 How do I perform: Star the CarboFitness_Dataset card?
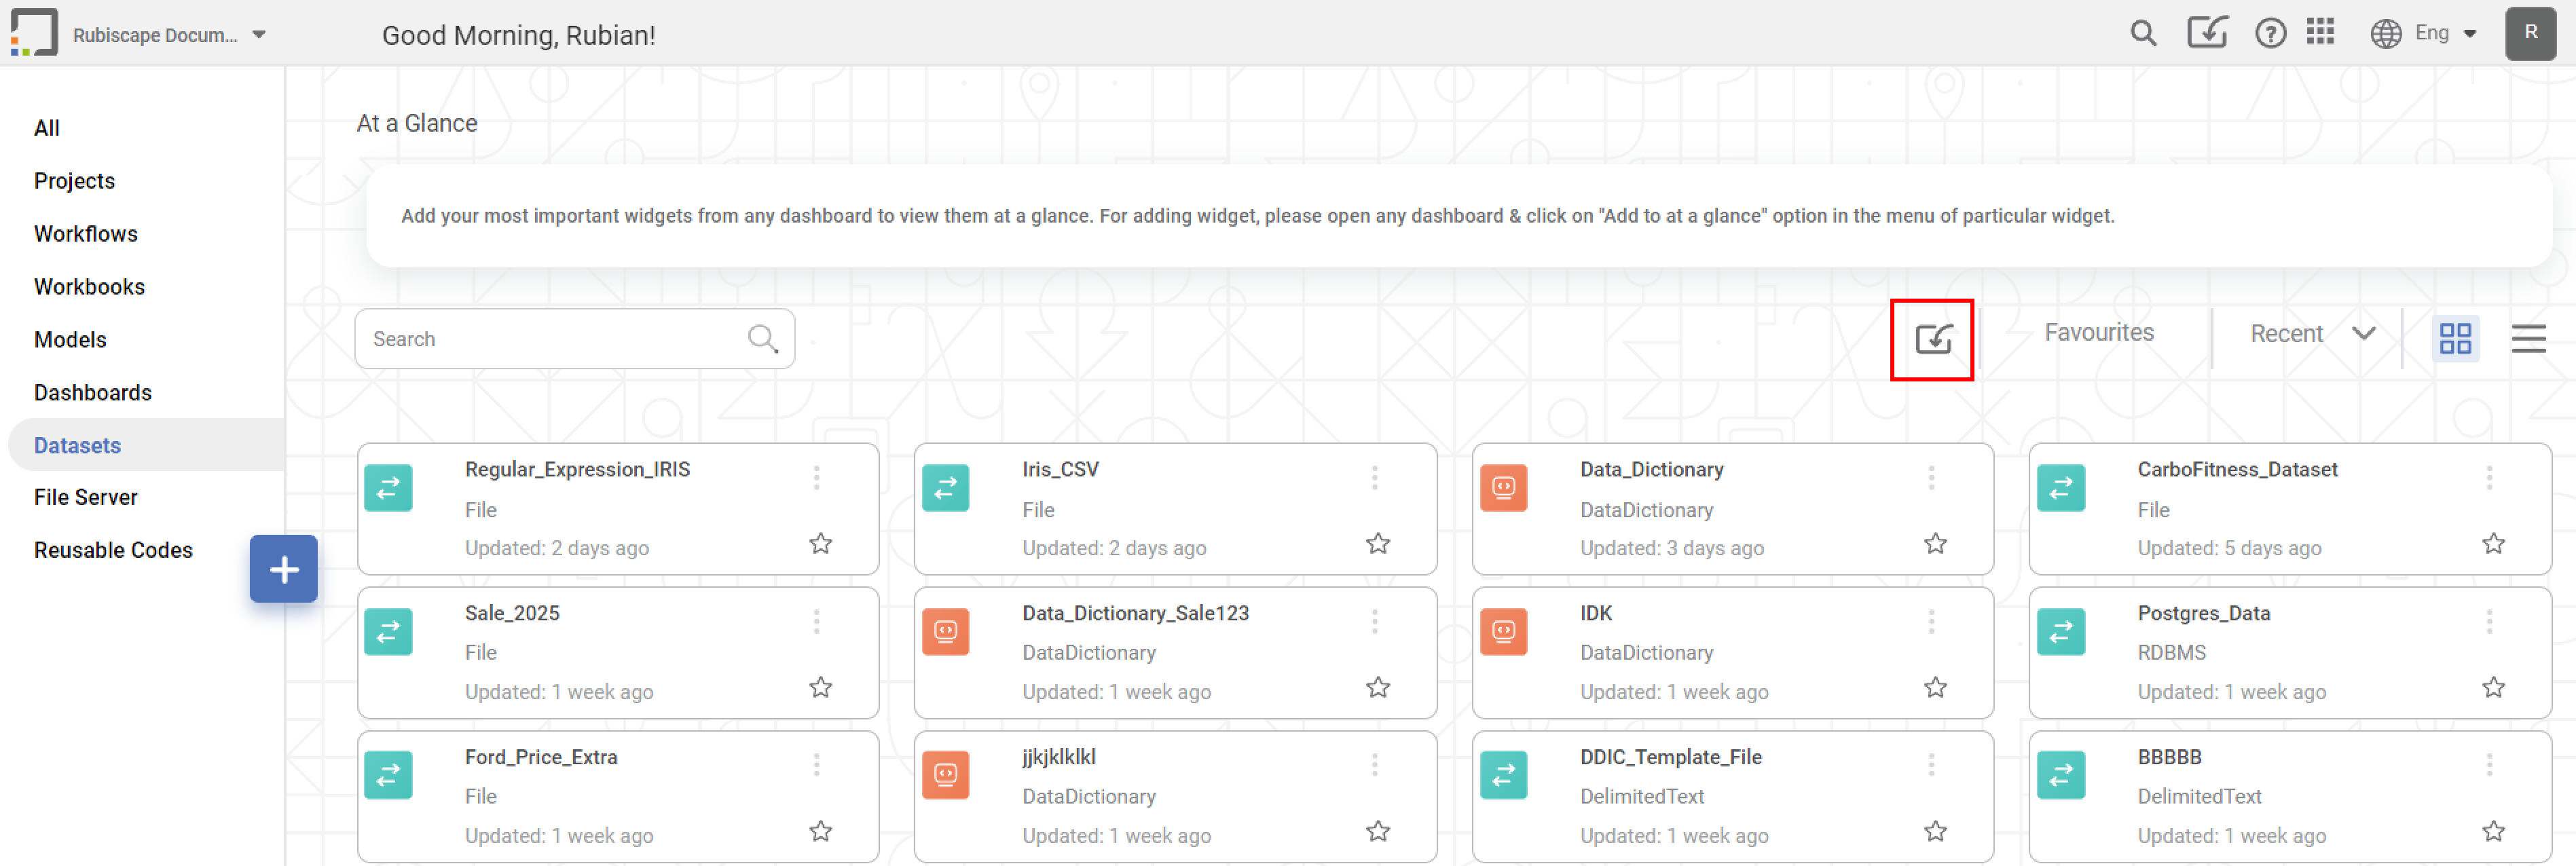(x=2493, y=543)
